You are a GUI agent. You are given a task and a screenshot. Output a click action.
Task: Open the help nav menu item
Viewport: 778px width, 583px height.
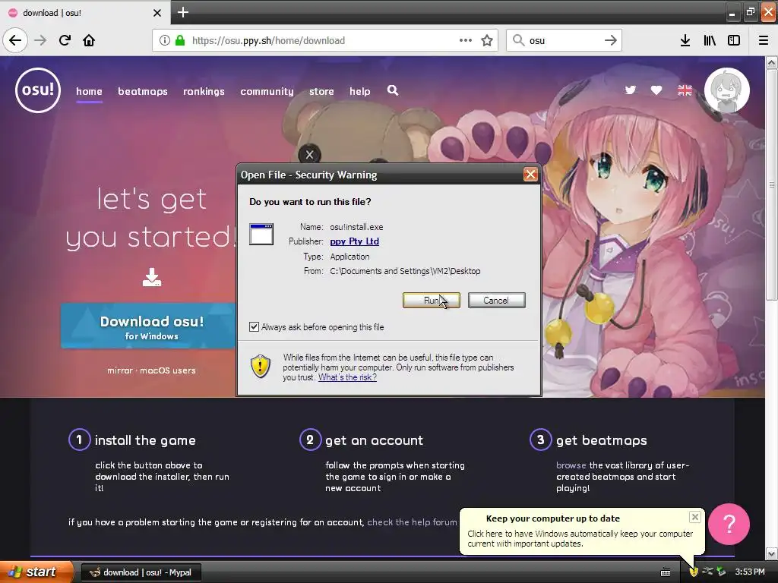tap(359, 91)
